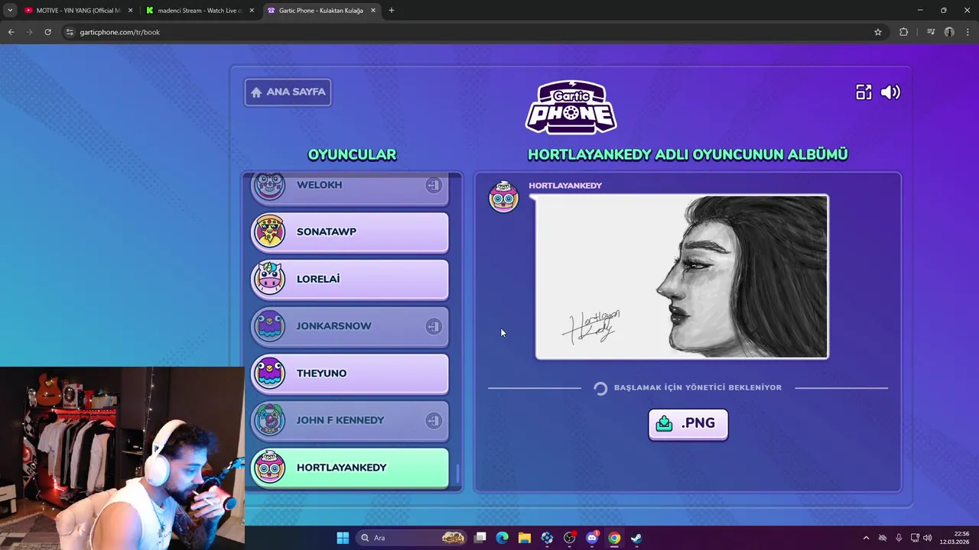
Task: Click HORTLAYANKEDY avatar above the album drawing
Action: (x=503, y=197)
